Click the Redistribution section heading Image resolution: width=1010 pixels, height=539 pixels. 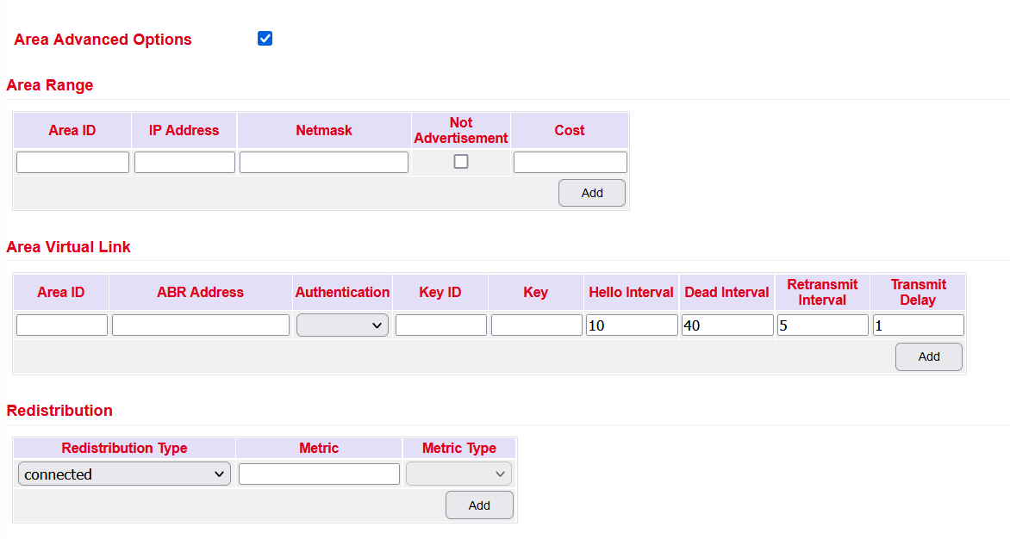click(x=59, y=411)
